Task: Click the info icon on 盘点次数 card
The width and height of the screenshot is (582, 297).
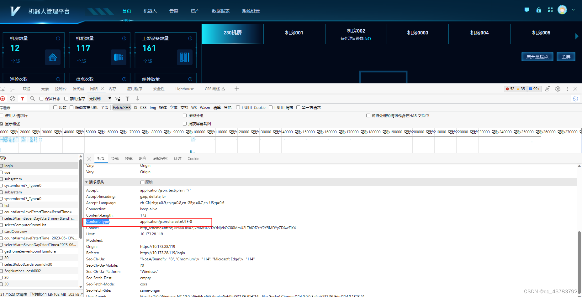Action: pos(124,79)
